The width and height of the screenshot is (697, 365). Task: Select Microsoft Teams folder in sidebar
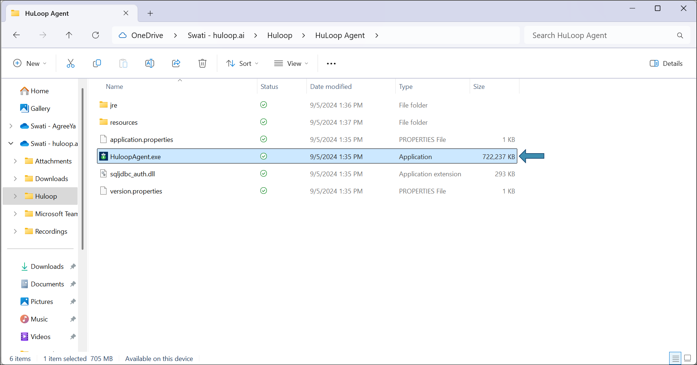51,214
